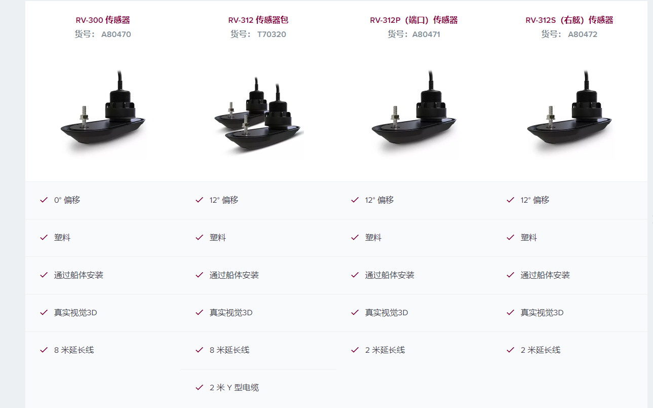Open the RV-312S（右舷）传感器 title link
The image size is (653, 408).
569,20
